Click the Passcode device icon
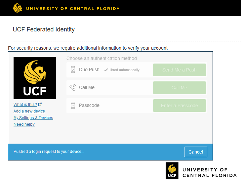This screenshot has height=183, width=241. point(73,105)
